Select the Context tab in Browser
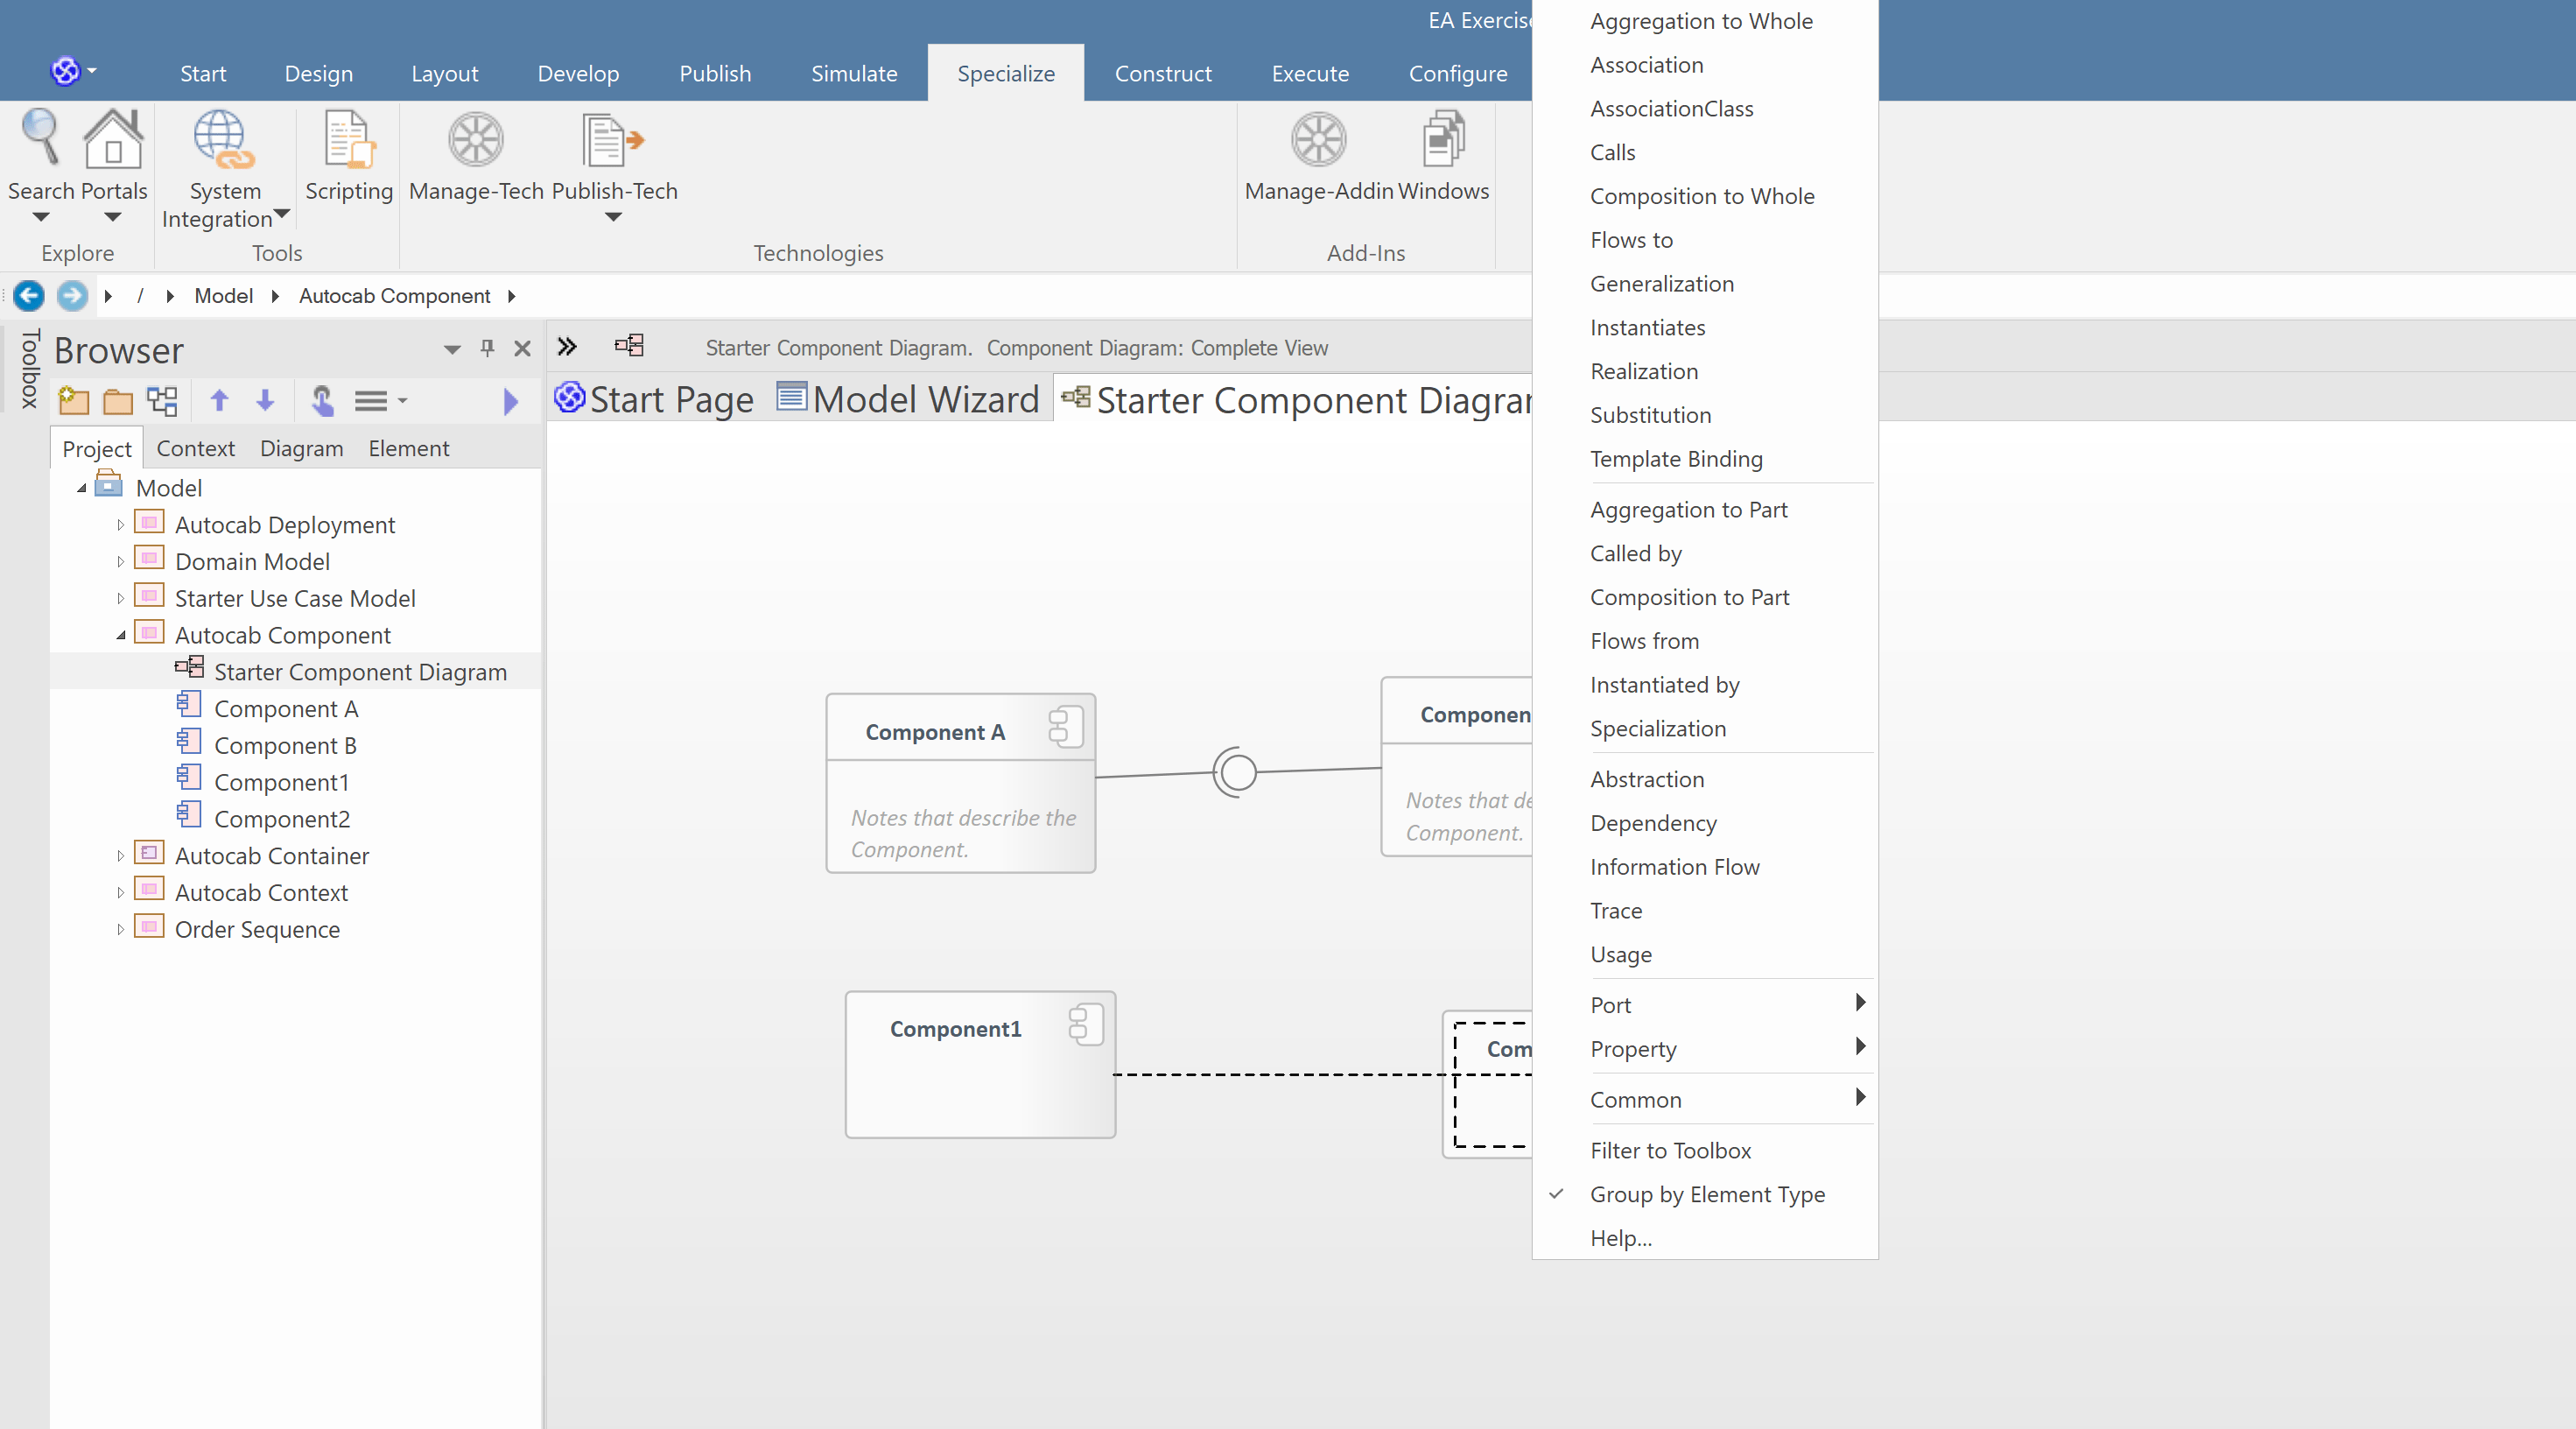Image resolution: width=2576 pixels, height=1429 pixels. click(196, 447)
